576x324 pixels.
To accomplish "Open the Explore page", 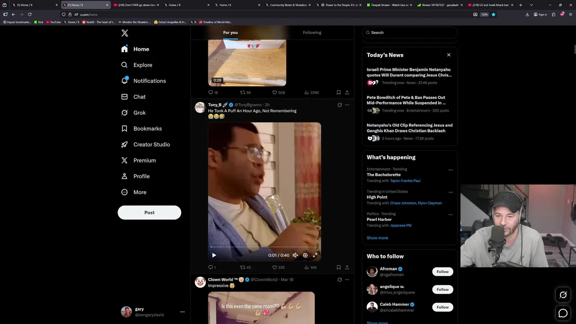I will pyautogui.click(x=137, y=65).
